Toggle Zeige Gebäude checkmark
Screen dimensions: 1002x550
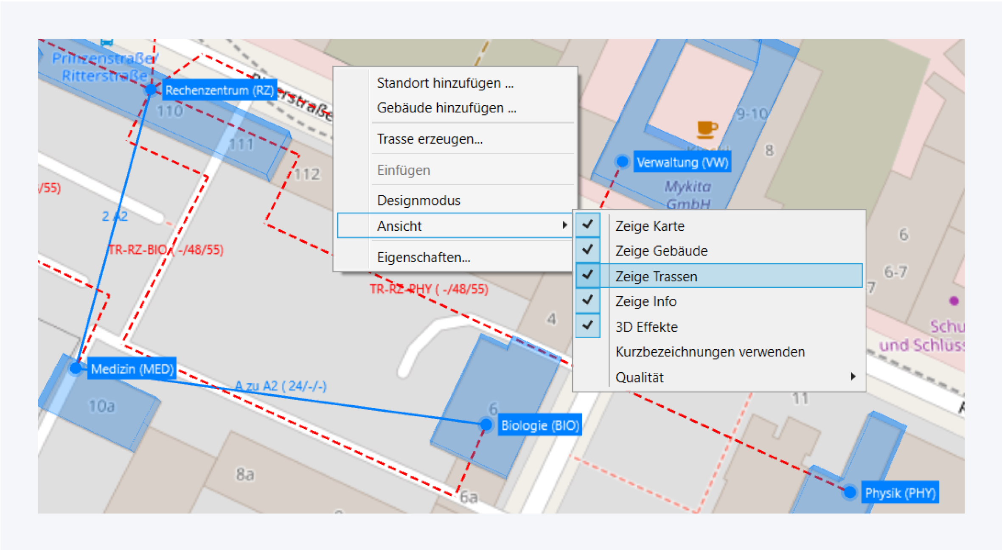tap(661, 251)
